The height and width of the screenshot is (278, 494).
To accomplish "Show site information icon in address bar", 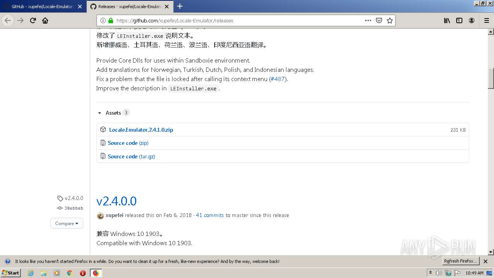I will click(103, 20).
